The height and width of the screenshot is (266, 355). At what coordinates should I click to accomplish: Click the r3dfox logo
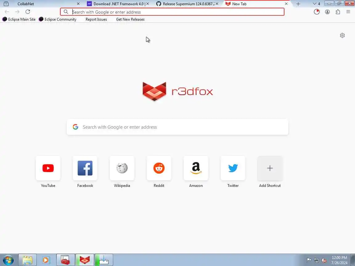pos(178,91)
